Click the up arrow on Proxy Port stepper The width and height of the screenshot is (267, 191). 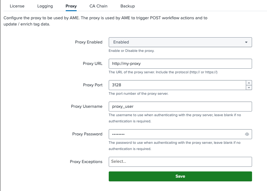249,83
